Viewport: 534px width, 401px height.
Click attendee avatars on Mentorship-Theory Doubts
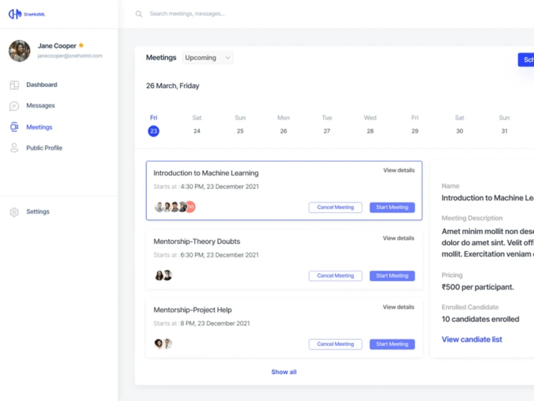tap(163, 275)
